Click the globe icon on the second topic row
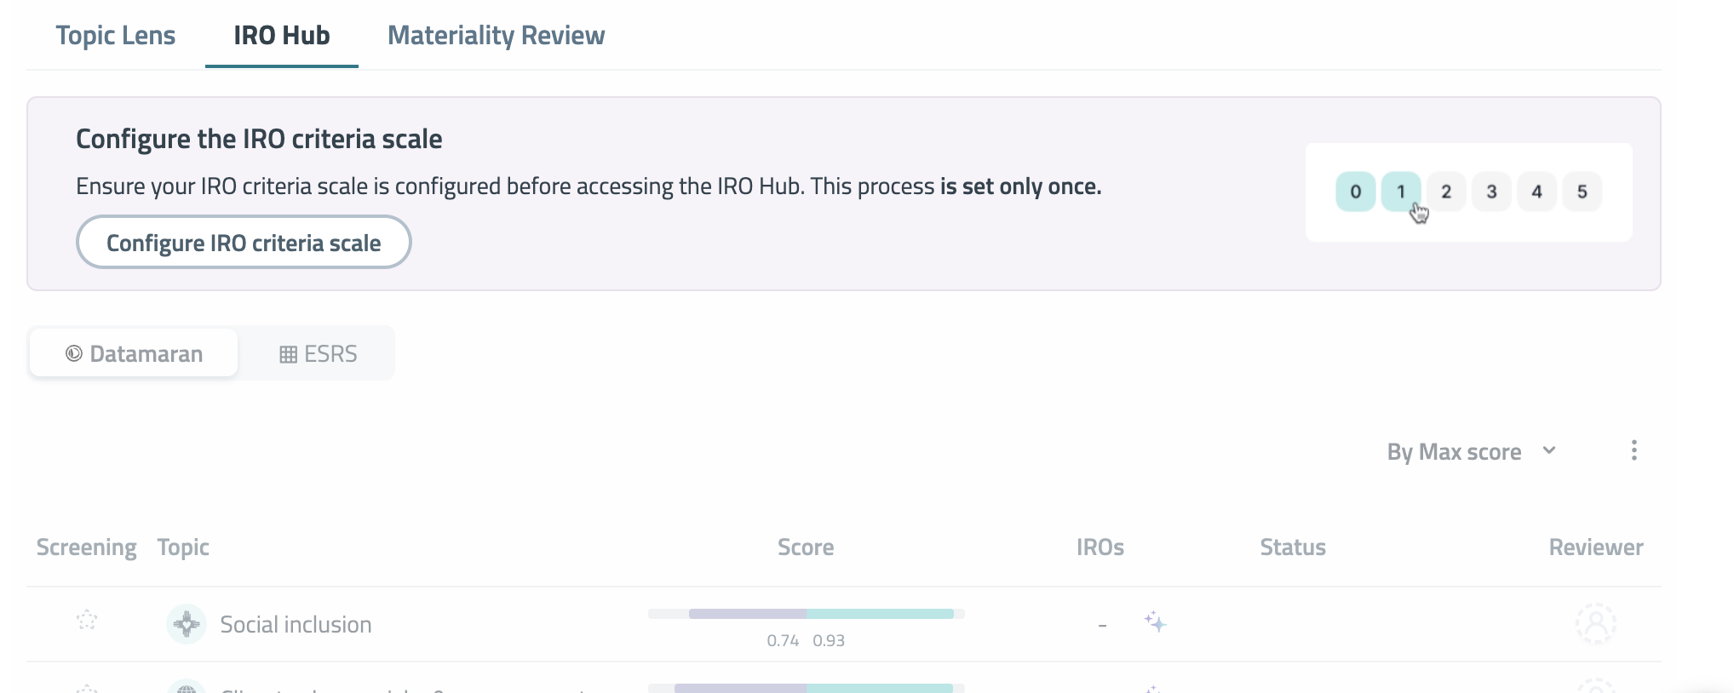Image resolution: width=1734 pixels, height=693 pixels. pos(187,688)
